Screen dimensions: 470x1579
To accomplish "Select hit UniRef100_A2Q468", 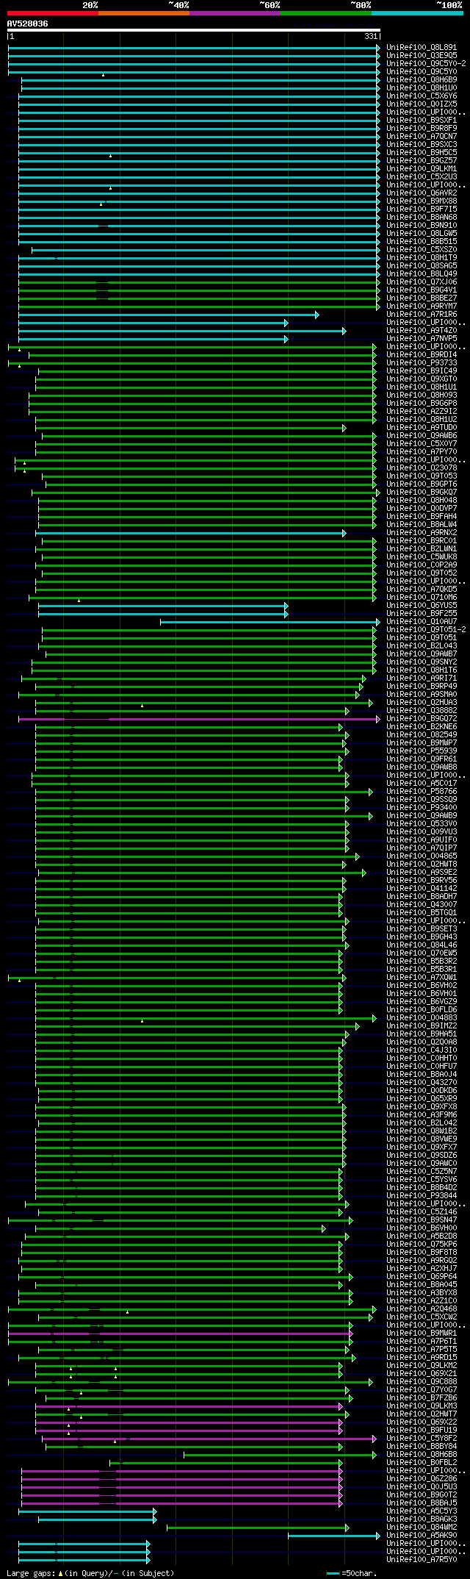I will pyautogui.click(x=422, y=1308).
